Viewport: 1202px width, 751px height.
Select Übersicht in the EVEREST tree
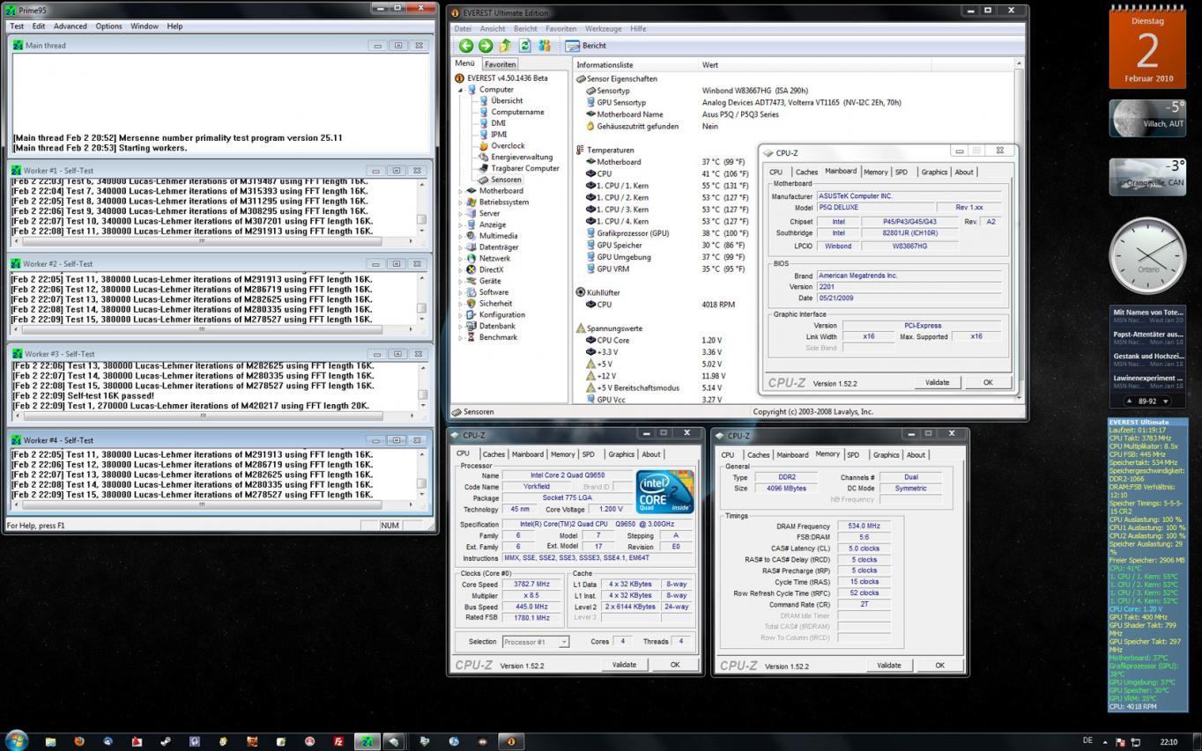point(507,100)
